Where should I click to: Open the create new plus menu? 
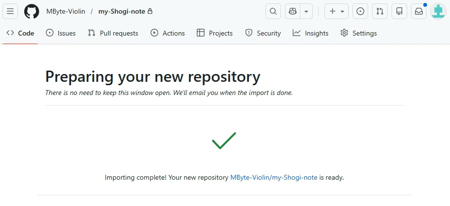pos(337,12)
